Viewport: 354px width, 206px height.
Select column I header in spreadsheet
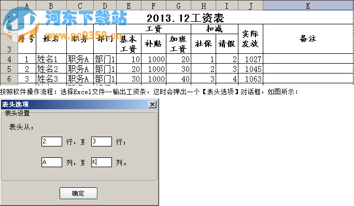[x=227, y=6]
